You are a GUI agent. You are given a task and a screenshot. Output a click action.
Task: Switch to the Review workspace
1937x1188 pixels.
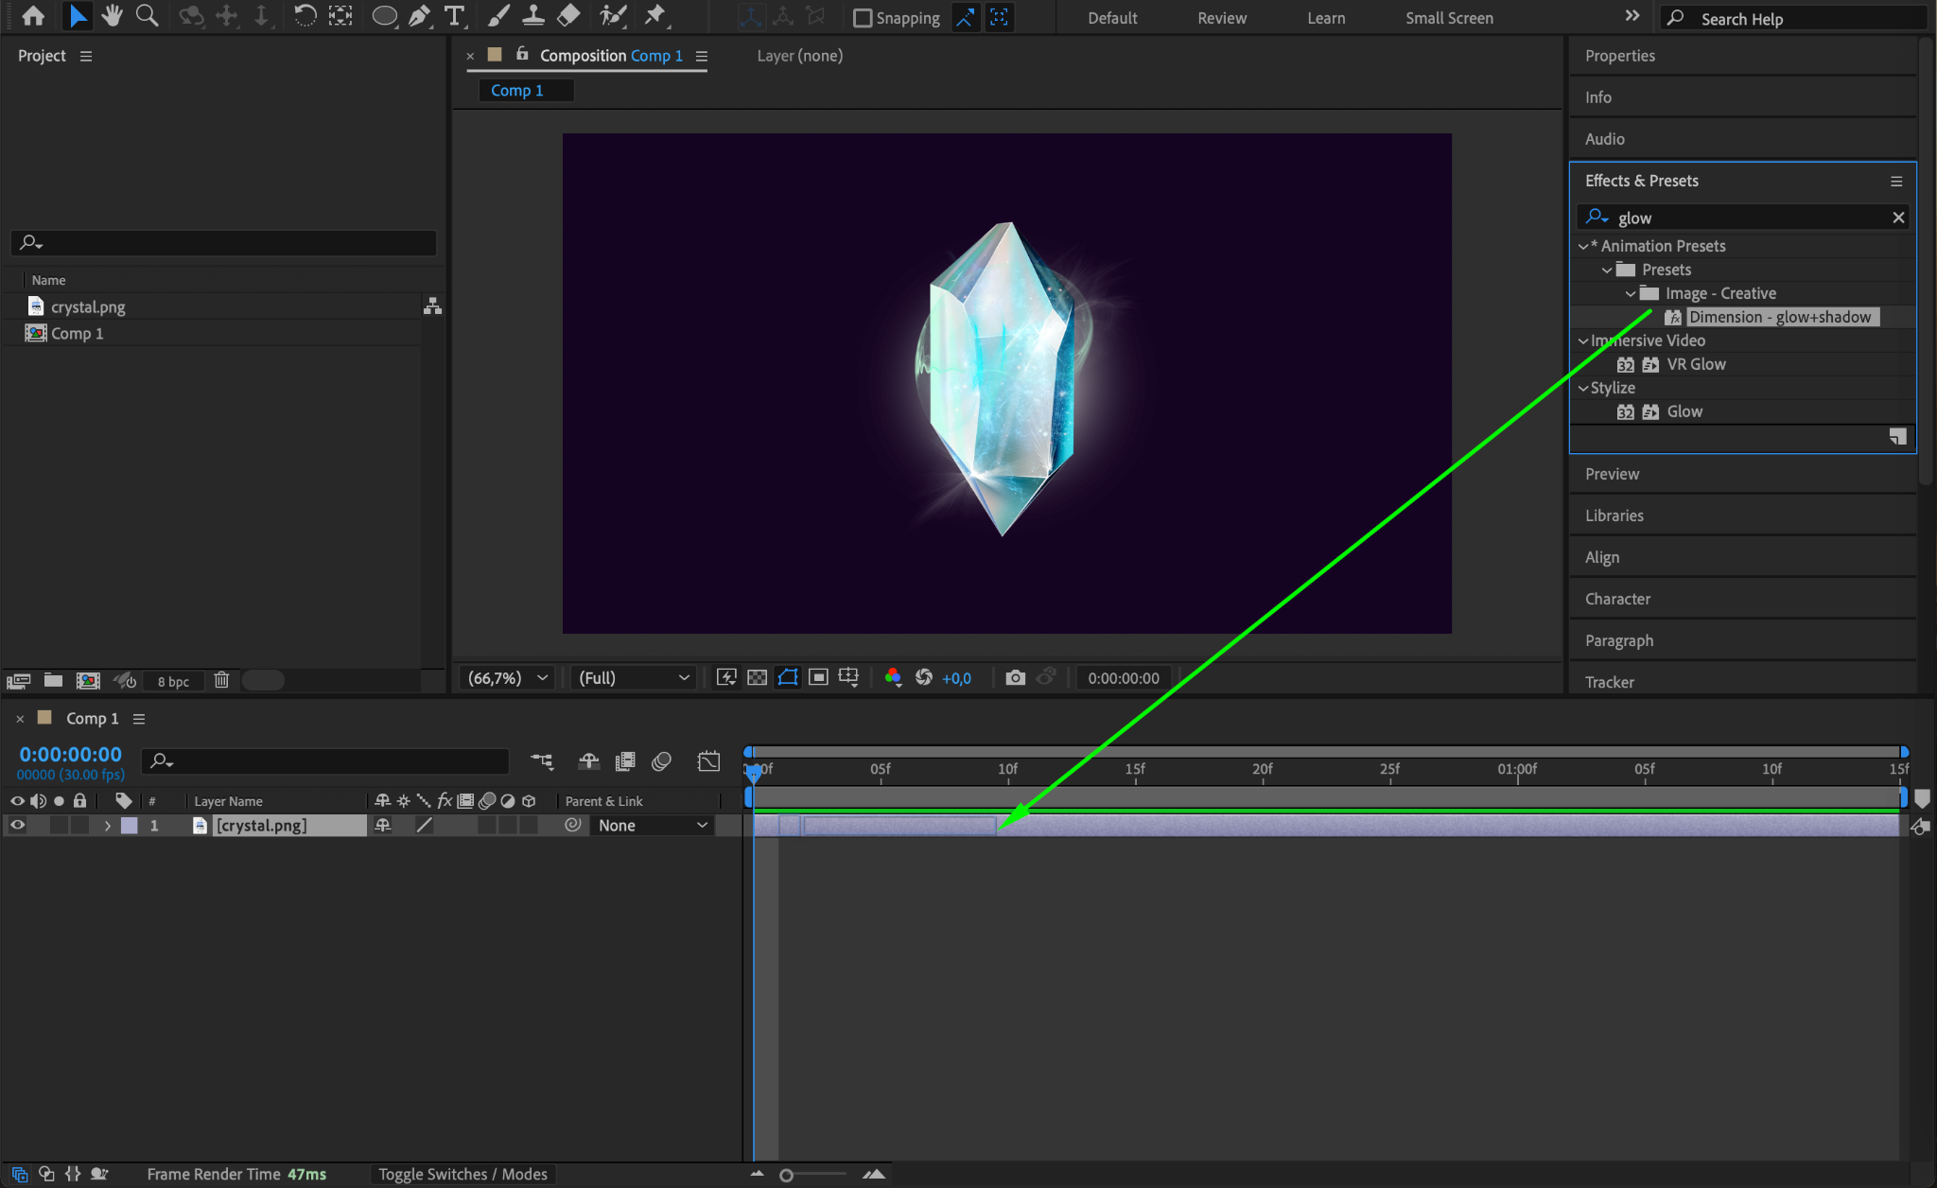click(1221, 18)
